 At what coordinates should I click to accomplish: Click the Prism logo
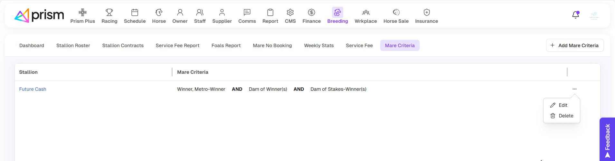(x=39, y=15)
